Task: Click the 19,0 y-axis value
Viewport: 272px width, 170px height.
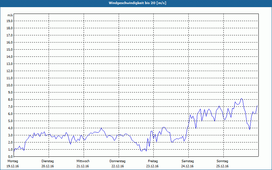Action: point(10,21)
